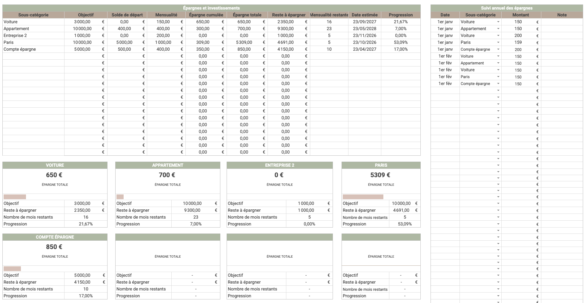Image resolution: width=587 pixels, height=303 pixels.
Task: Click the '850,00' épargne totale cell
Action: tap(247, 49)
